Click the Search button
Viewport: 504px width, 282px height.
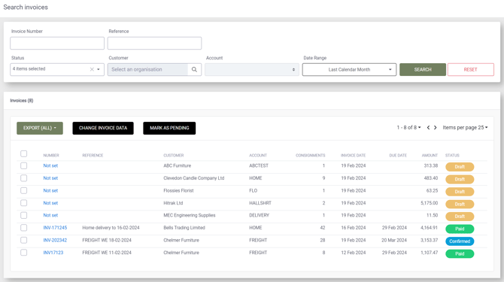(423, 69)
